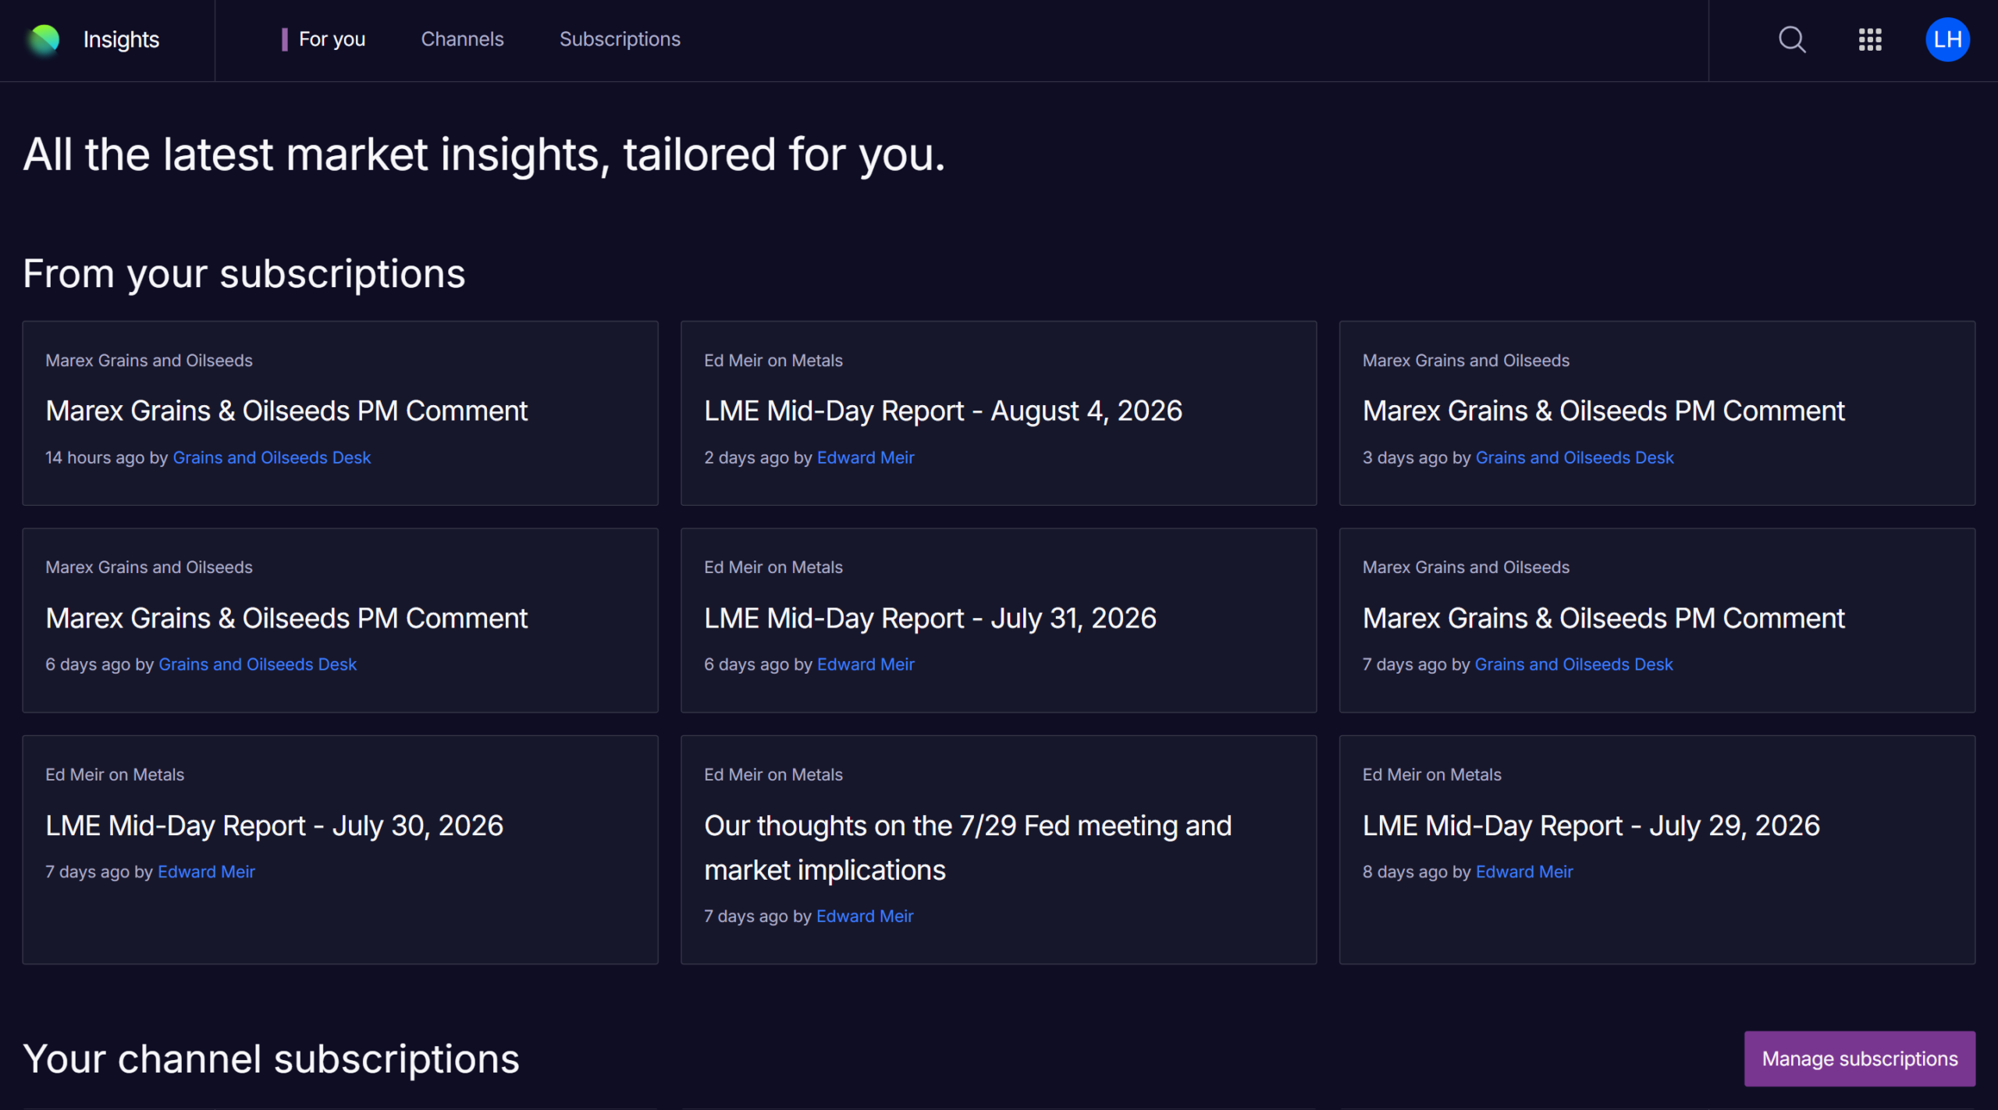The image size is (1998, 1110).
Task: Click Edward Meir on the July 30 report
Action: coord(206,872)
